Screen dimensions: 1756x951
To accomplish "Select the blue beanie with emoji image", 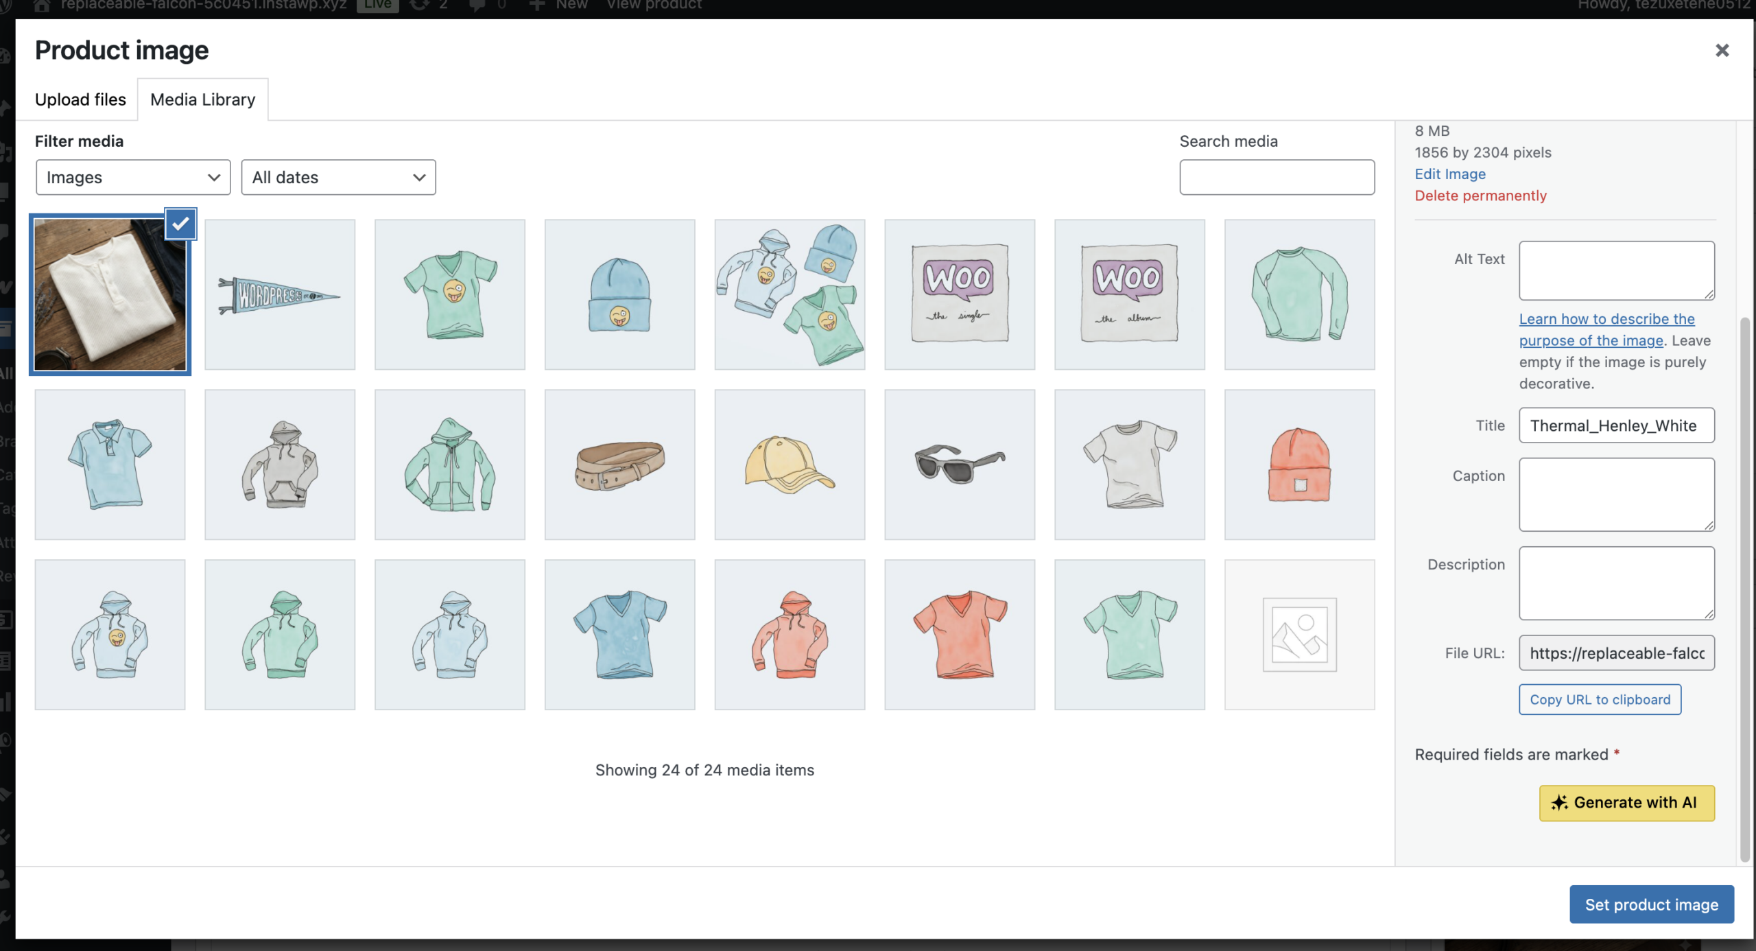I will (619, 294).
